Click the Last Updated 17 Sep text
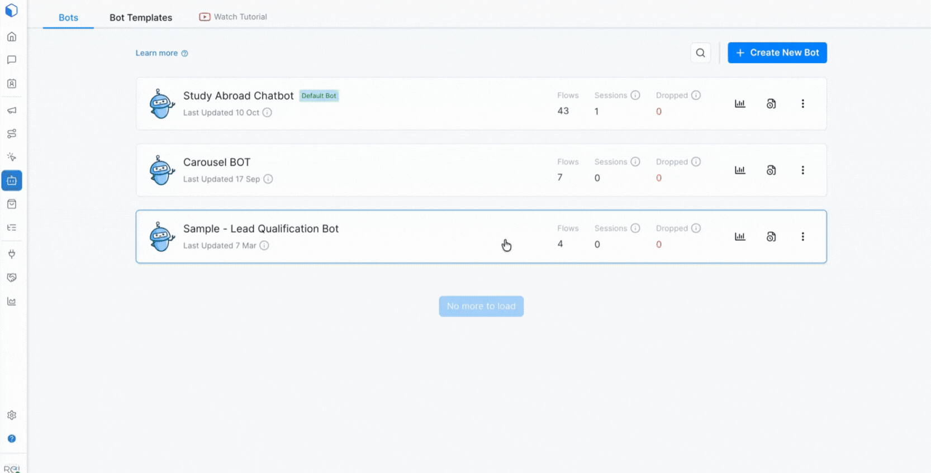931x473 pixels. 222,179
